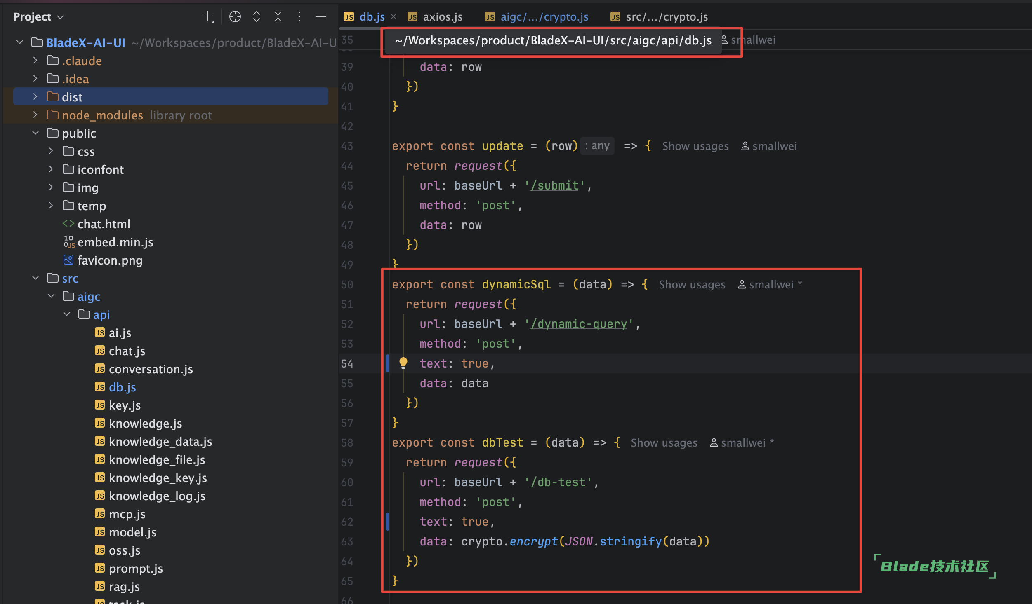The image size is (1032, 604).
Task: Switch to the src/.../crypto.js tab
Action: point(659,17)
